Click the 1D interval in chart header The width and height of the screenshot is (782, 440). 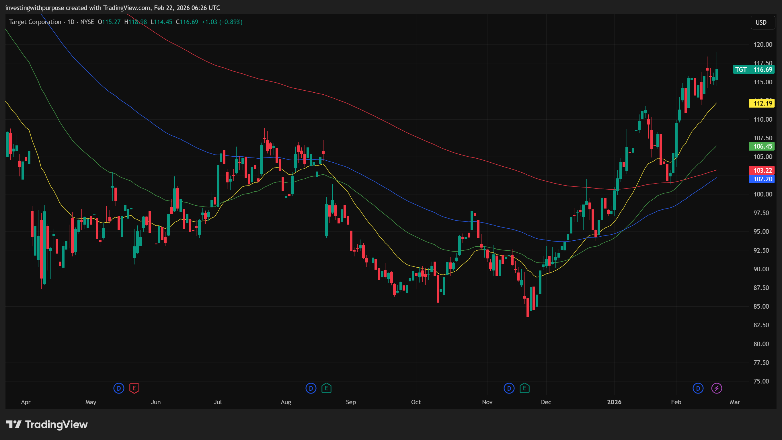71,22
